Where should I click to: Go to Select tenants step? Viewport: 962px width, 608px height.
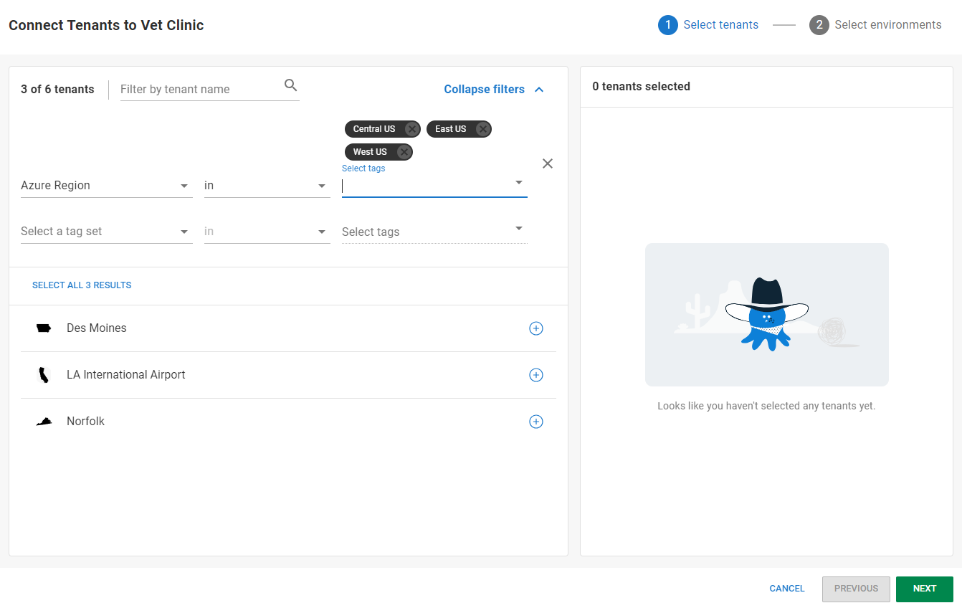point(708,25)
